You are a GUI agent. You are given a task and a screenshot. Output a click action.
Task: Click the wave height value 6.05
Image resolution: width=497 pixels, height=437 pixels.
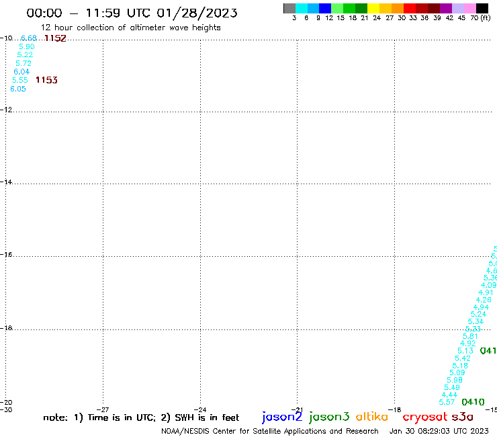click(x=18, y=89)
